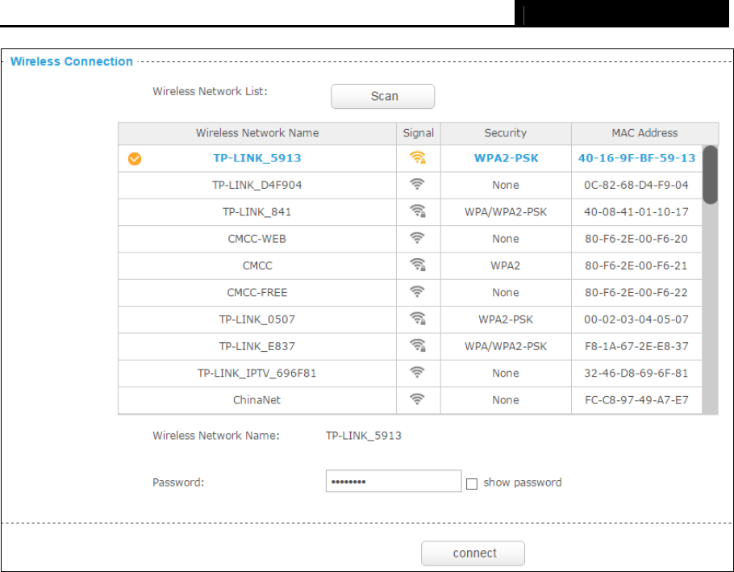The image size is (734, 572).
Task: Focus the Password input field
Action: [394, 481]
